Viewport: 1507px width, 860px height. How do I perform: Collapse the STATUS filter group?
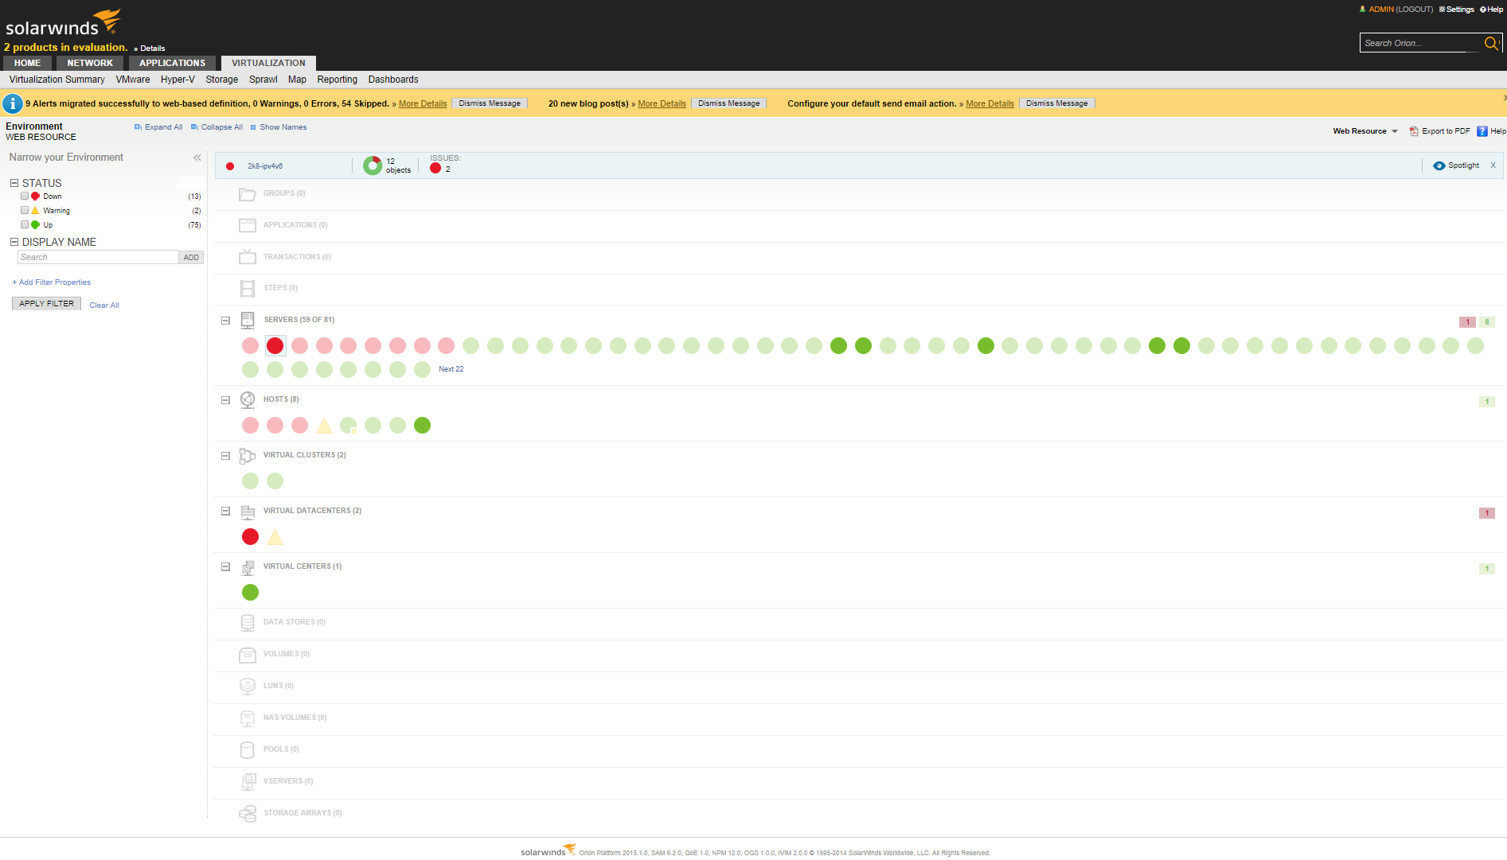[x=14, y=183]
